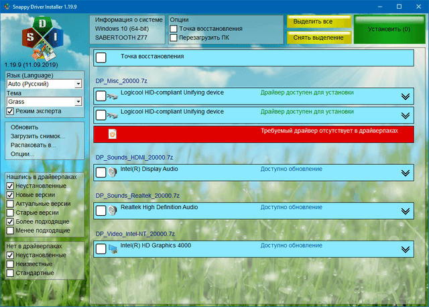Click the Realtek High Definition Audio speaker icon
Screen dimensions: 429x307
(113, 211)
